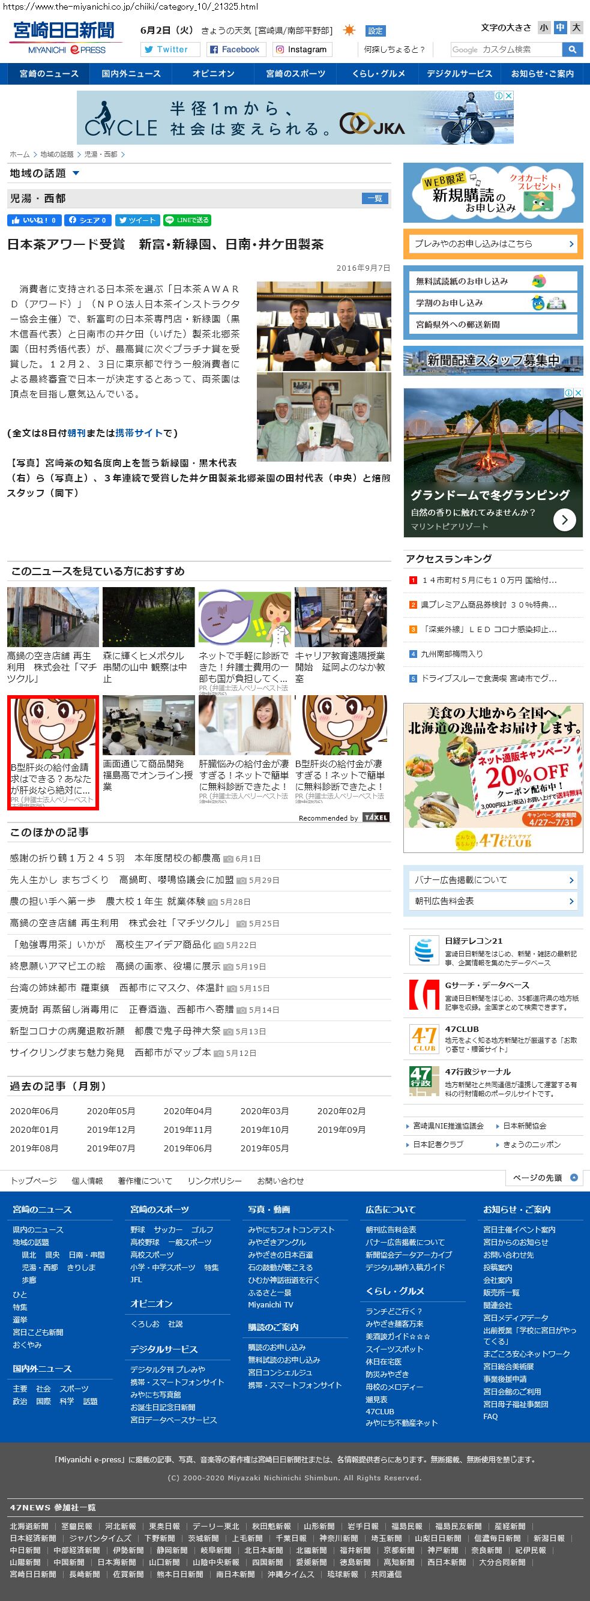The width and height of the screenshot is (590, 1601).
Task: Open 画面通じて商品開発 recommended article
Action: (148, 744)
